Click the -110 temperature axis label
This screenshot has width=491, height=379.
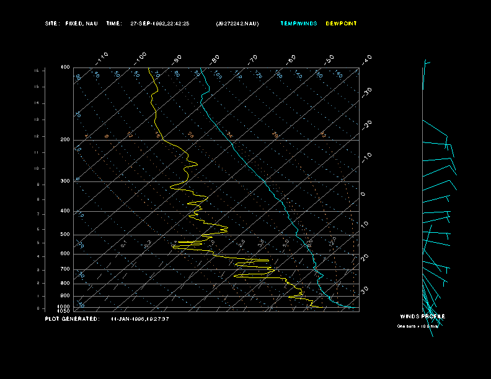(102, 58)
